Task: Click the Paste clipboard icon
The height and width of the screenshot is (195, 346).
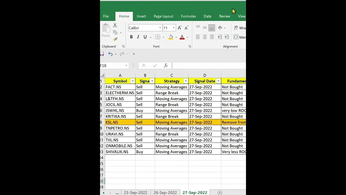Action: tap(106, 28)
